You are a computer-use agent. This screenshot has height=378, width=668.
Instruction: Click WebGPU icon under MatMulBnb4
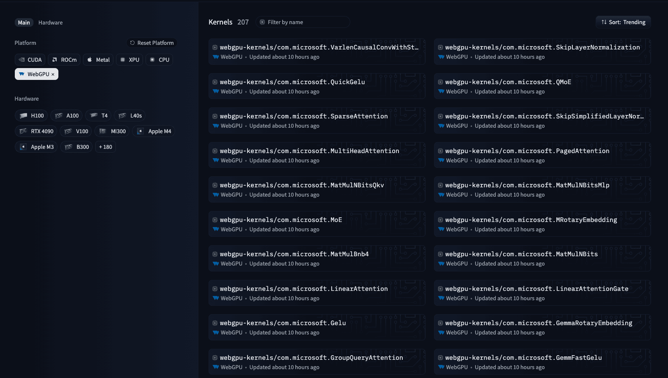(216, 263)
